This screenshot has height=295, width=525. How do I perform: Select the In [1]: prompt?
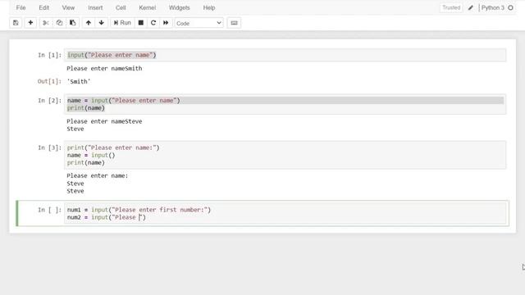[x=49, y=55]
